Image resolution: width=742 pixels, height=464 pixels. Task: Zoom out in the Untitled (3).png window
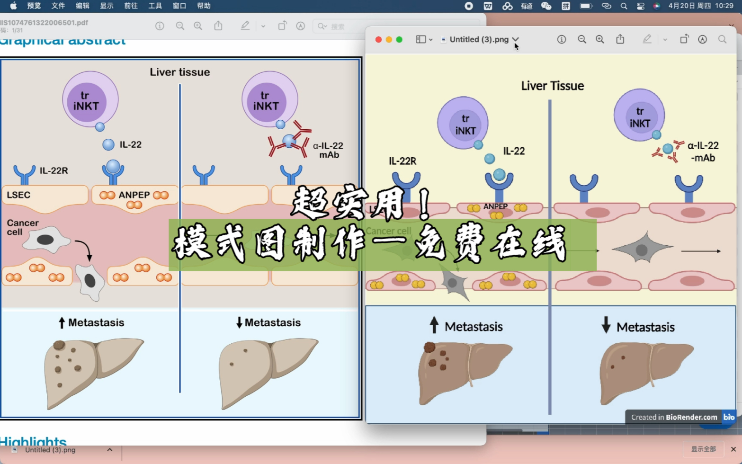point(582,39)
